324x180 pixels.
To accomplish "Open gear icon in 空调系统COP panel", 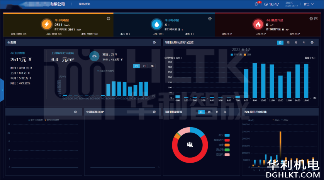I will tap(154, 112).
